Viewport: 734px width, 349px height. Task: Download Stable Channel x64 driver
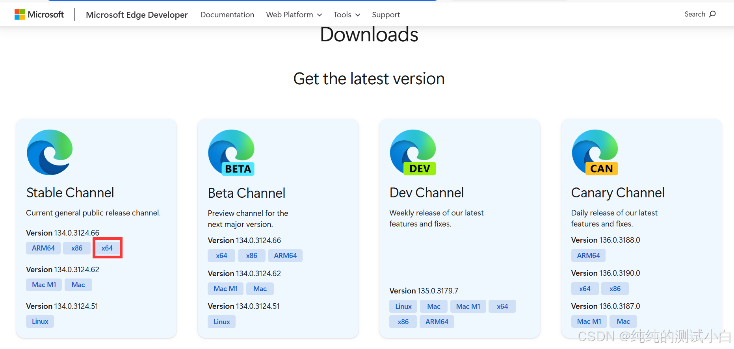pos(107,248)
